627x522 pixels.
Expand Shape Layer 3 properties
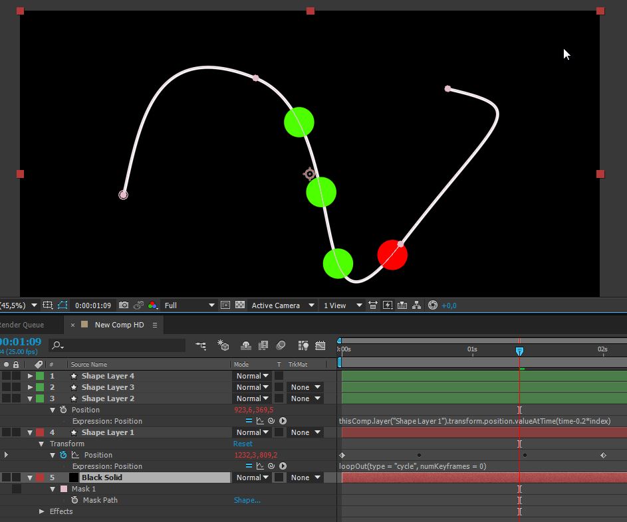(30, 387)
